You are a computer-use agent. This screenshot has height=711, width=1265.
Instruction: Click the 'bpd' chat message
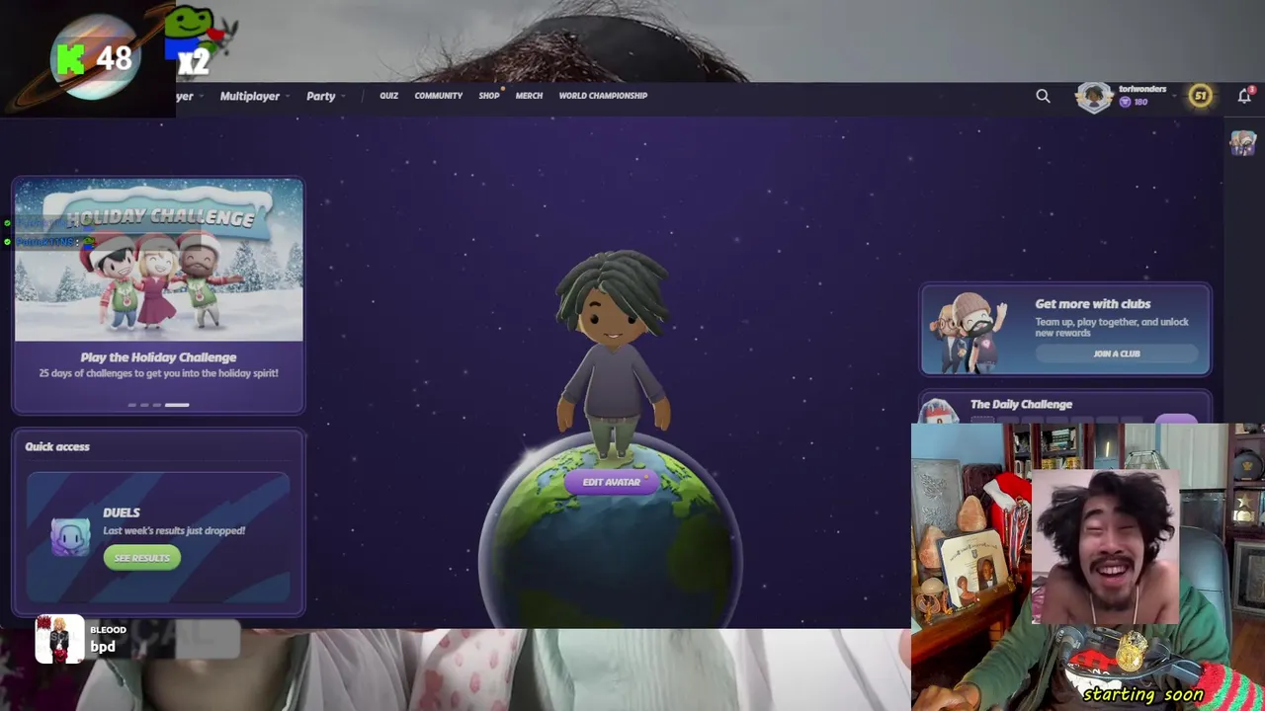[x=103, y=647]
